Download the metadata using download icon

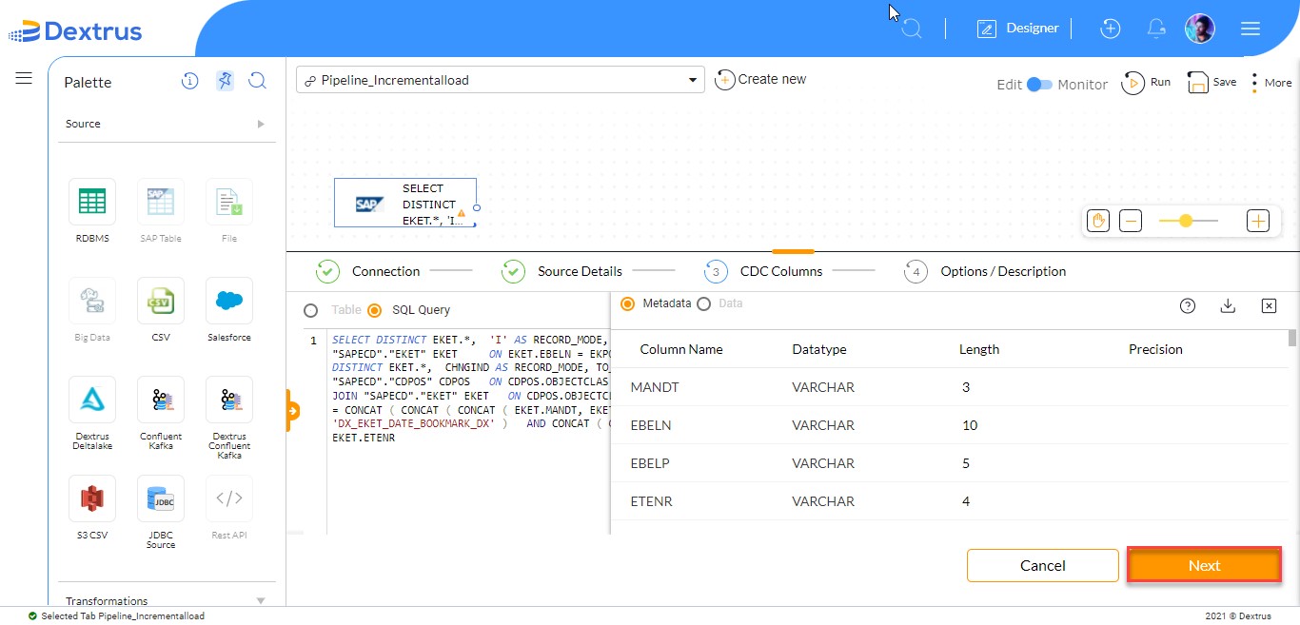click(x=1228, y=305)
